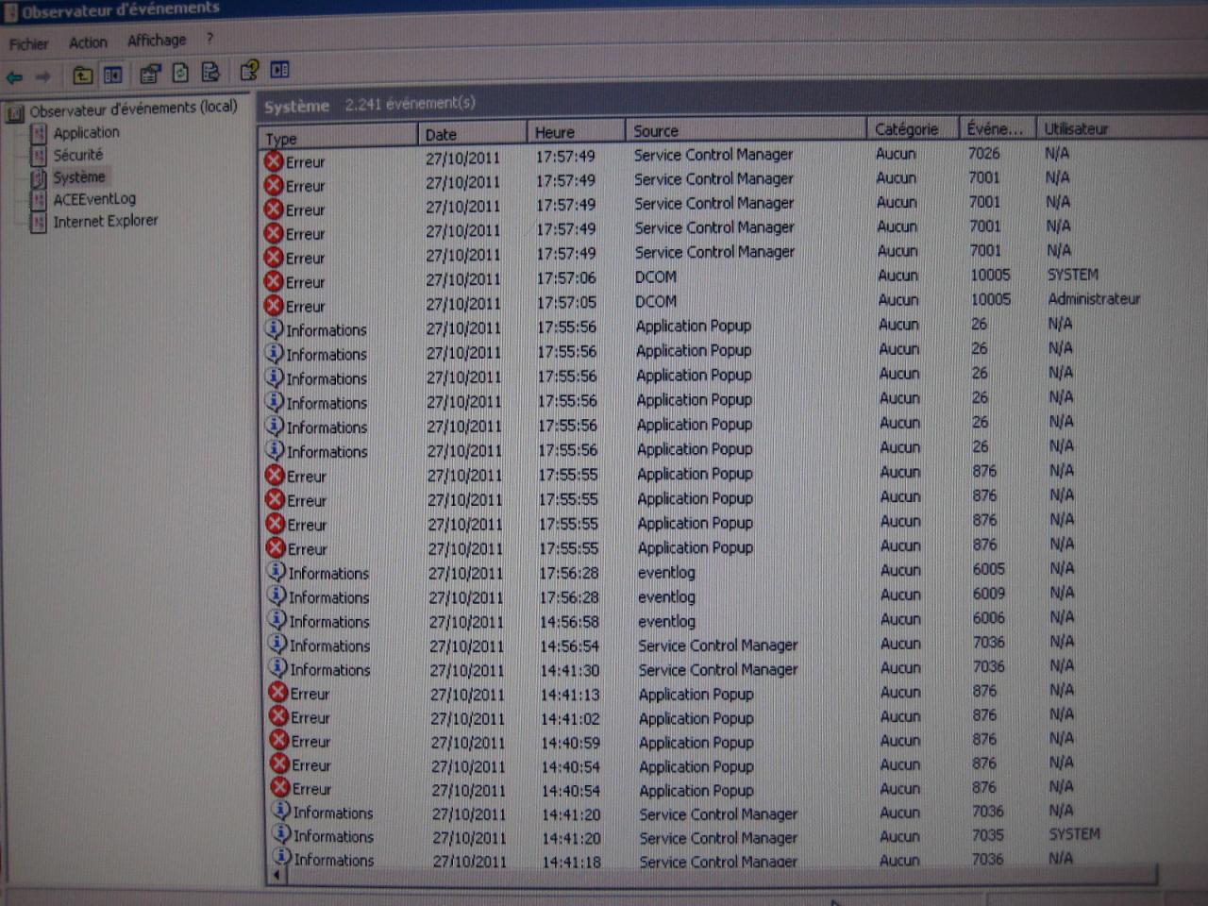Sort by the Événe... column header

(x=997, y=128)
